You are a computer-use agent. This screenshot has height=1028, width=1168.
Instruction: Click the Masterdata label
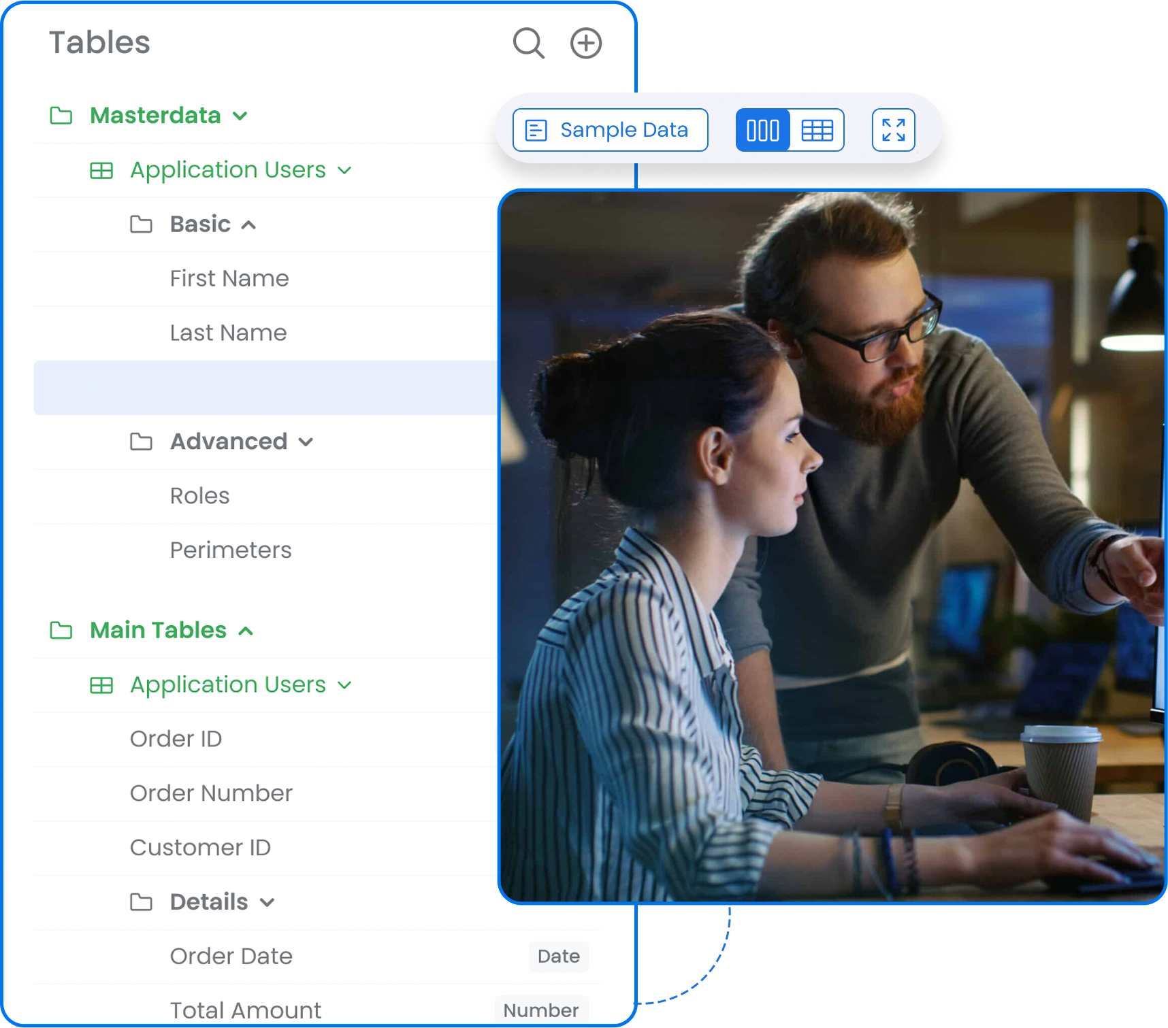155,116
